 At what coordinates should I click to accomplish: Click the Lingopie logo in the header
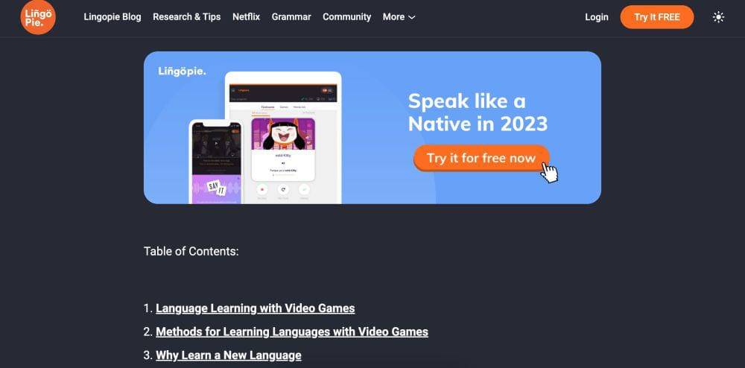(38, 17)
